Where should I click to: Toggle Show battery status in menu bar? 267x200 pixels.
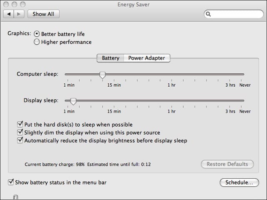click(x=11, y=182)
